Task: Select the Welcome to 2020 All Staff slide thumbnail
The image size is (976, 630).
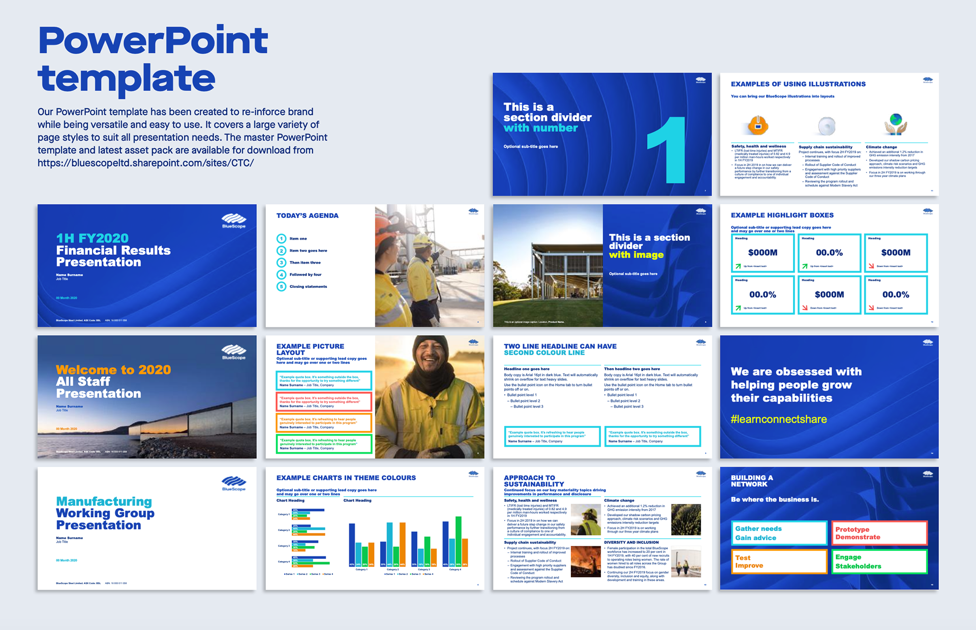Action: tap(147, 397)
